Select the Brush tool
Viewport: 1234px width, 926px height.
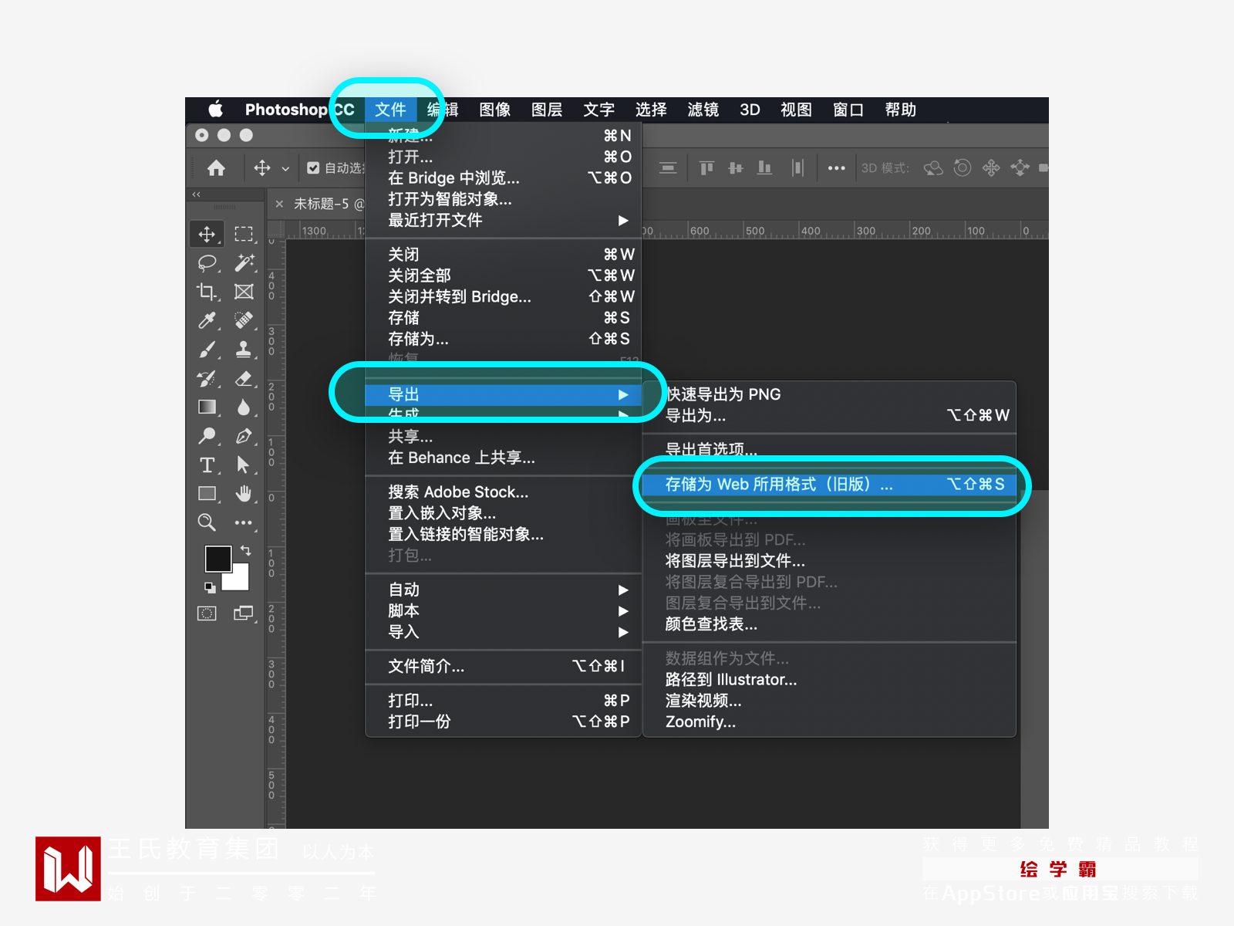[207, 350]
